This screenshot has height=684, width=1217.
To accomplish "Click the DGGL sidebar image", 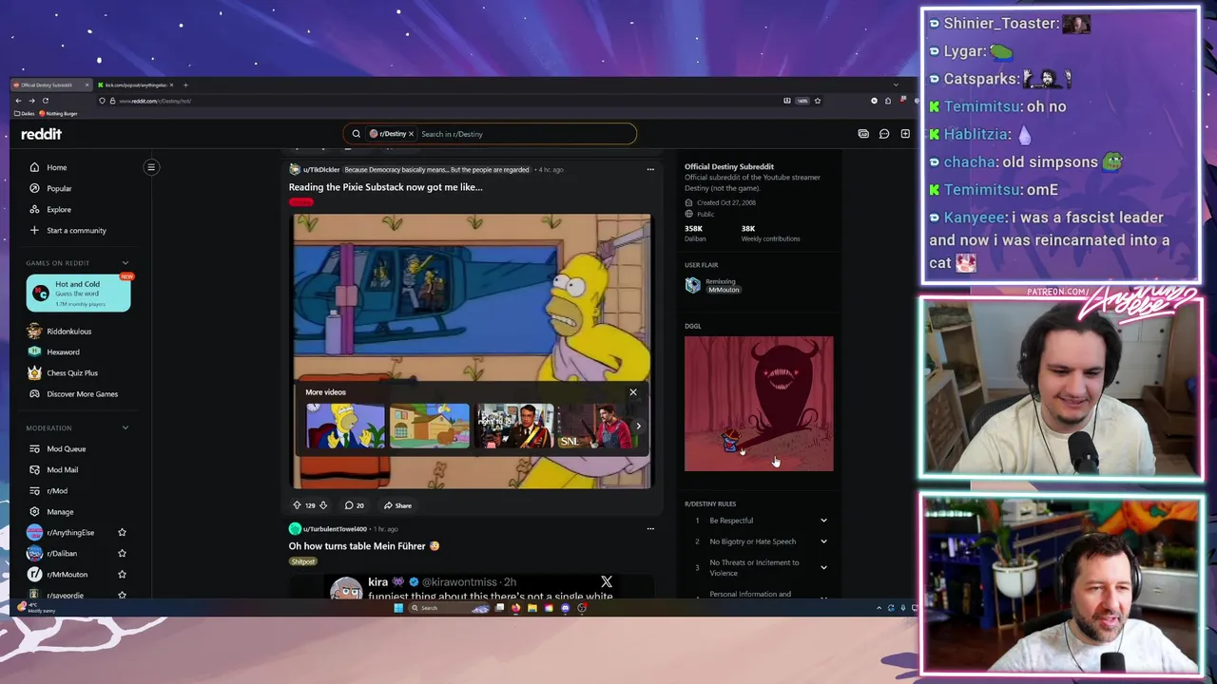I will pos(759,404).
